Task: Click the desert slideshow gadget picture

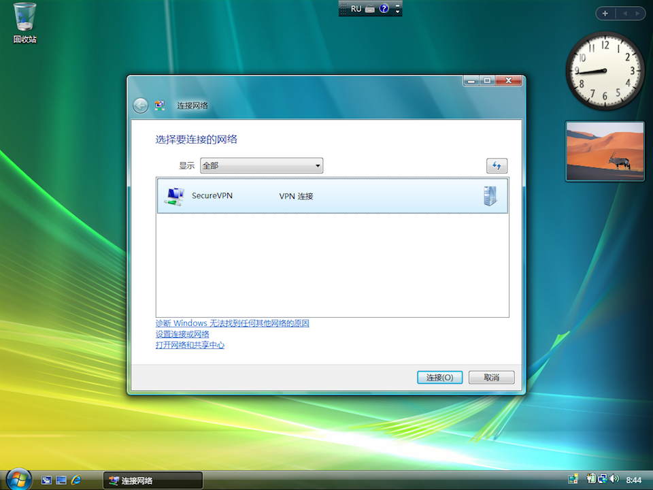Action: (x=605, y=151)
